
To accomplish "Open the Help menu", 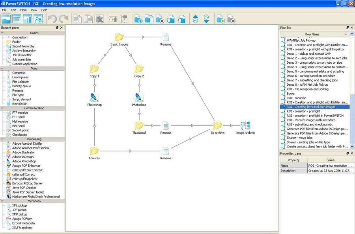I will coord(44,10).
